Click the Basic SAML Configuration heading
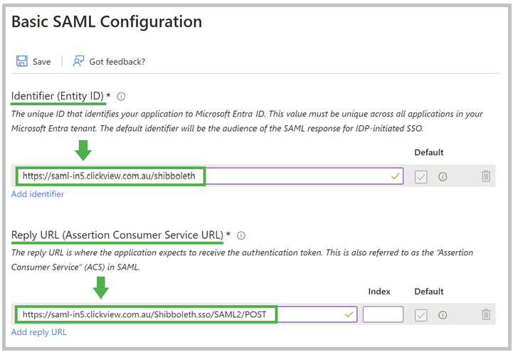513x352 pixels. [x=107, y=22]
